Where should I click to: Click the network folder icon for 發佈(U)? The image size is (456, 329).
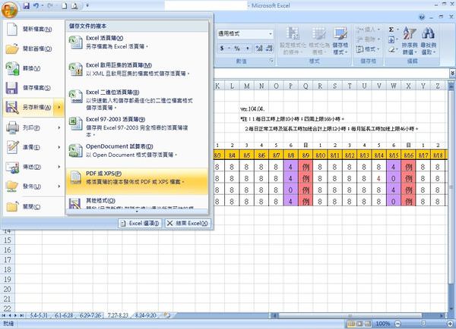[x=12, y=186]
